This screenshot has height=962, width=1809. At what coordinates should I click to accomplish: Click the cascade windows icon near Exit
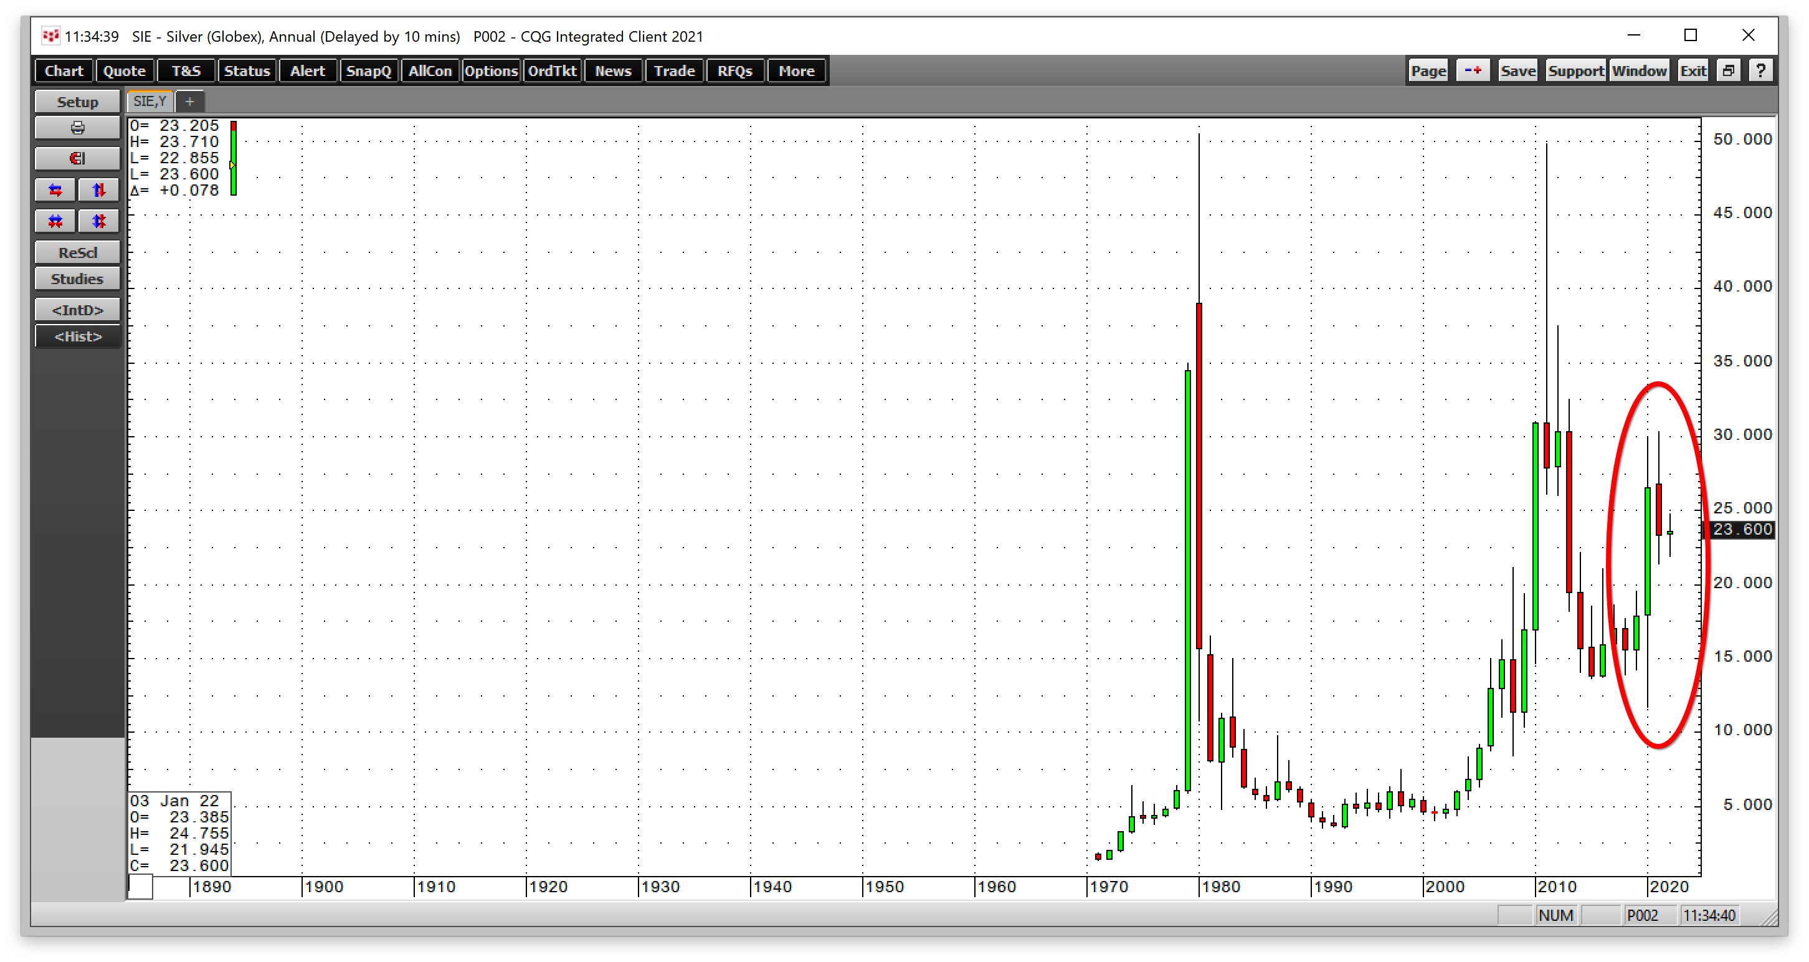[1729, 70]
